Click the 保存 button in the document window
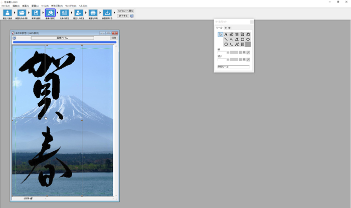This screenshot has width=351, height=208. tap(113, 38)
